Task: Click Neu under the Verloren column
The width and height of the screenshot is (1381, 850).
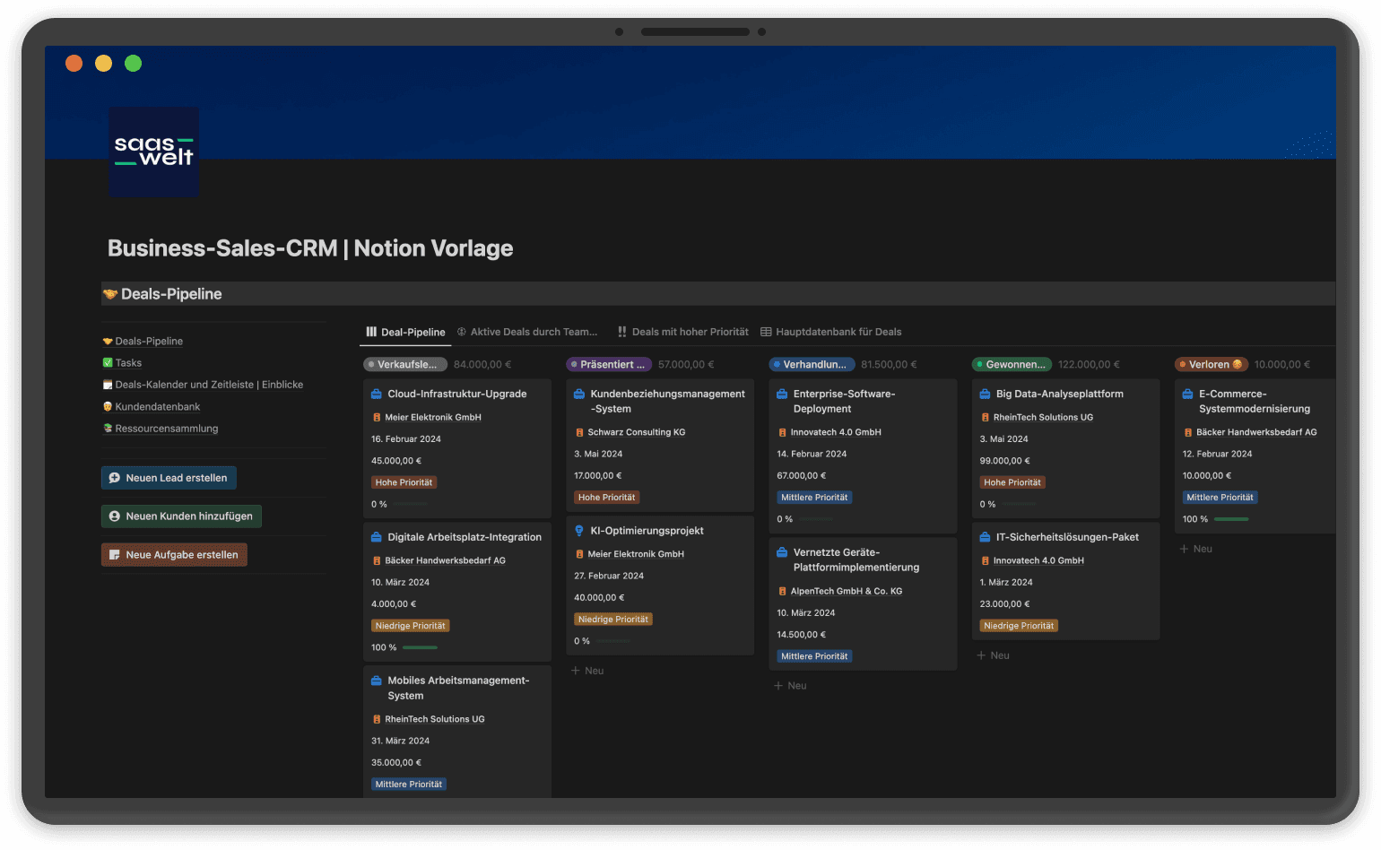Action: coord(1195,548)
